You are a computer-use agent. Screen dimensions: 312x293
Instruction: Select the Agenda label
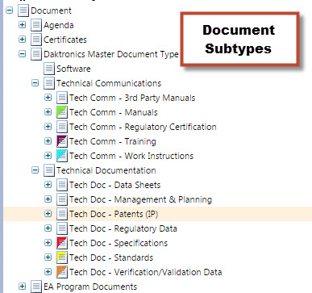[59, 26]
